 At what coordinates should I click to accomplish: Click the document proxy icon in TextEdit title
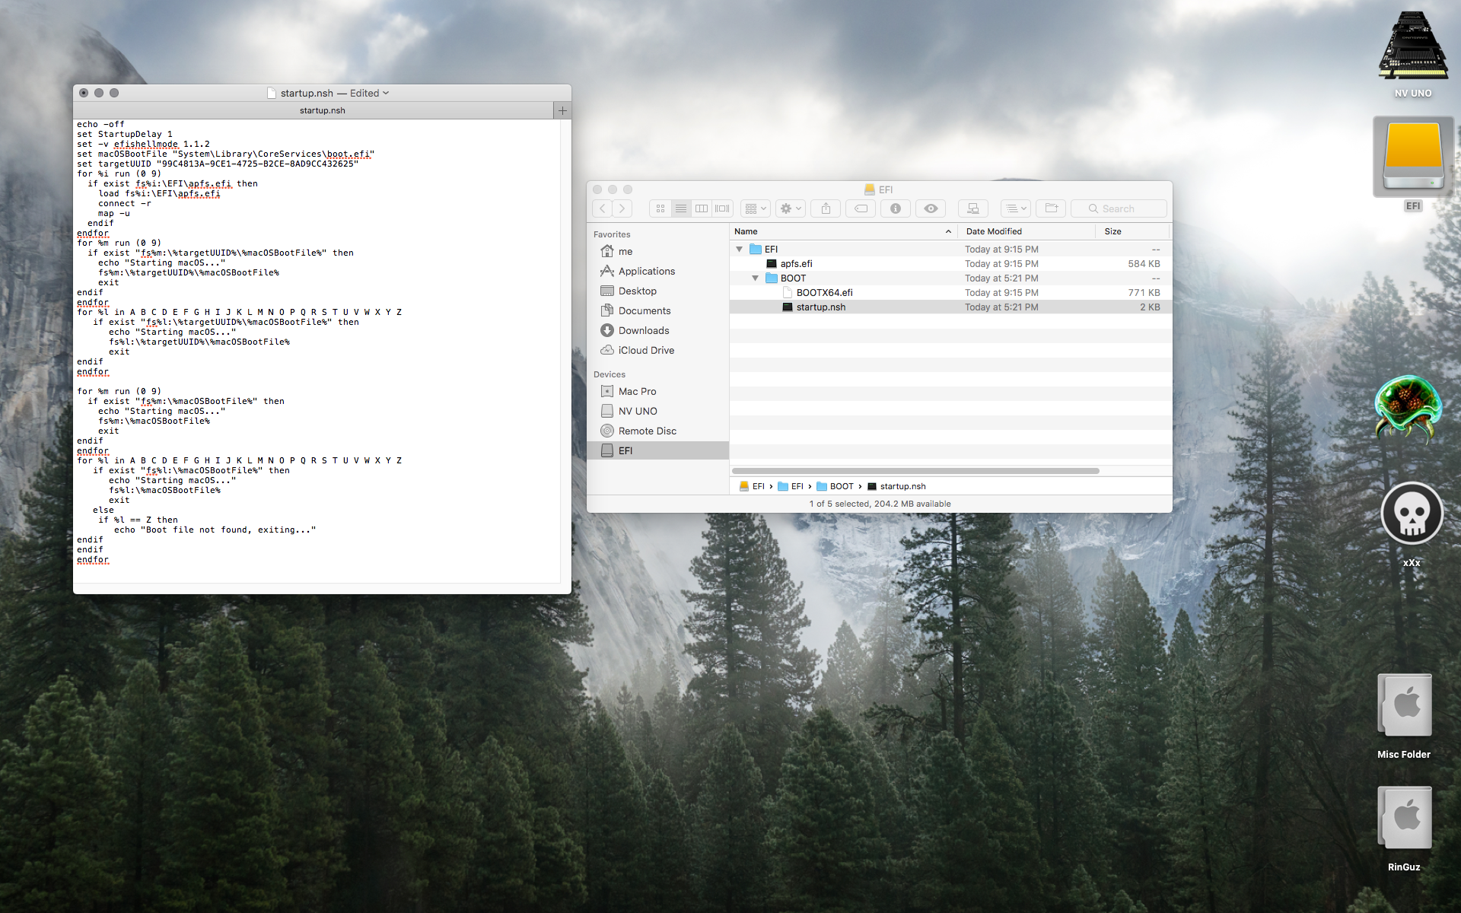(272, 93)
